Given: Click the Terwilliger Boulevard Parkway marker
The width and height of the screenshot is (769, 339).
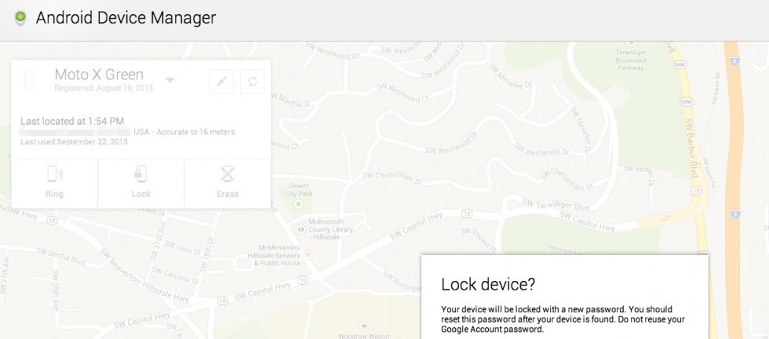Looking at the screenshot, I should (631, 44).
